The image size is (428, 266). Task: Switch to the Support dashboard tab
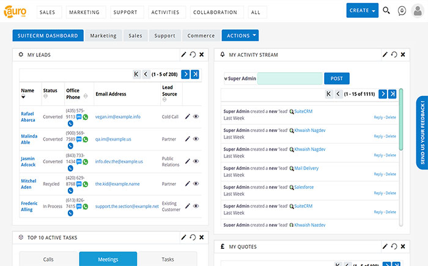tap(165, 35)
